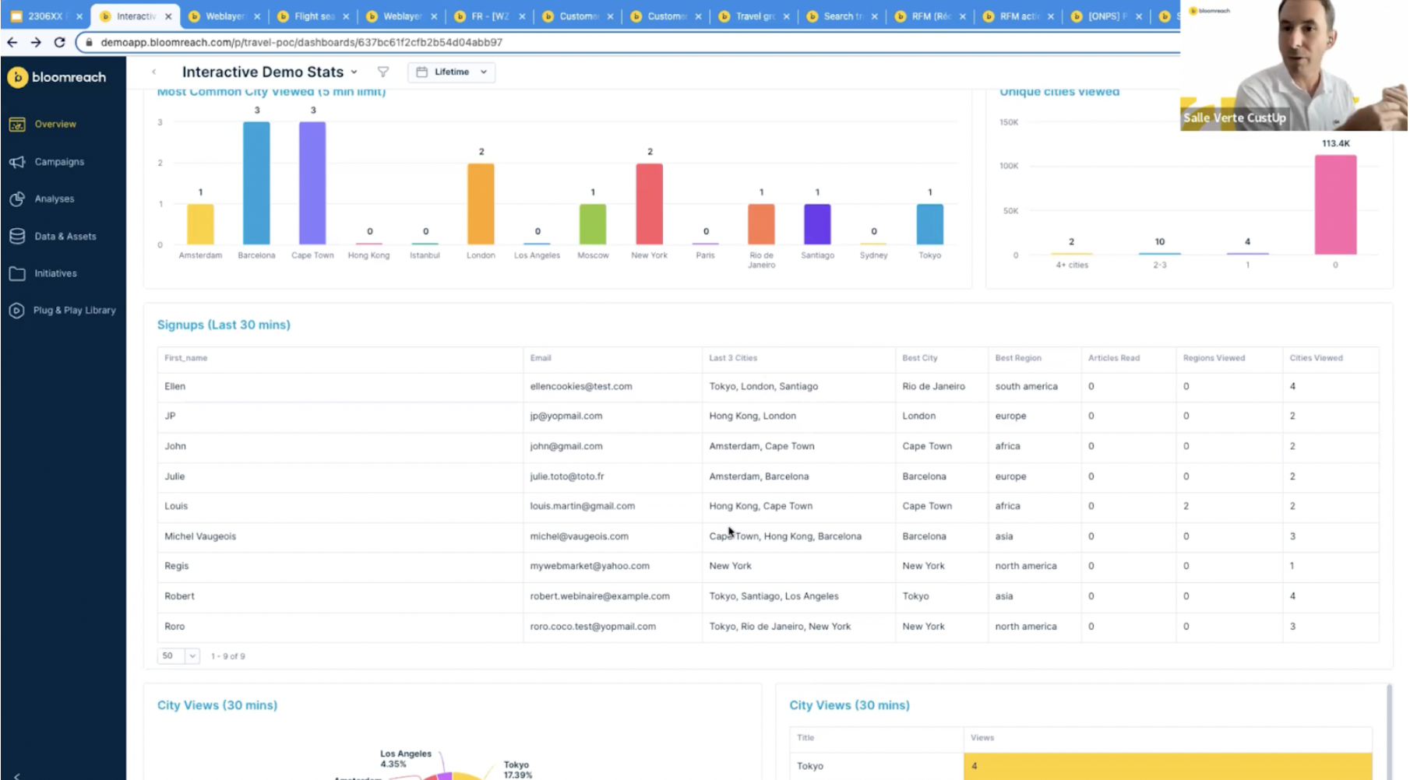This screenshot has width=1410, height=780.
Task: Switch to the 2306XX browser tab
Action: coord(45,16)
